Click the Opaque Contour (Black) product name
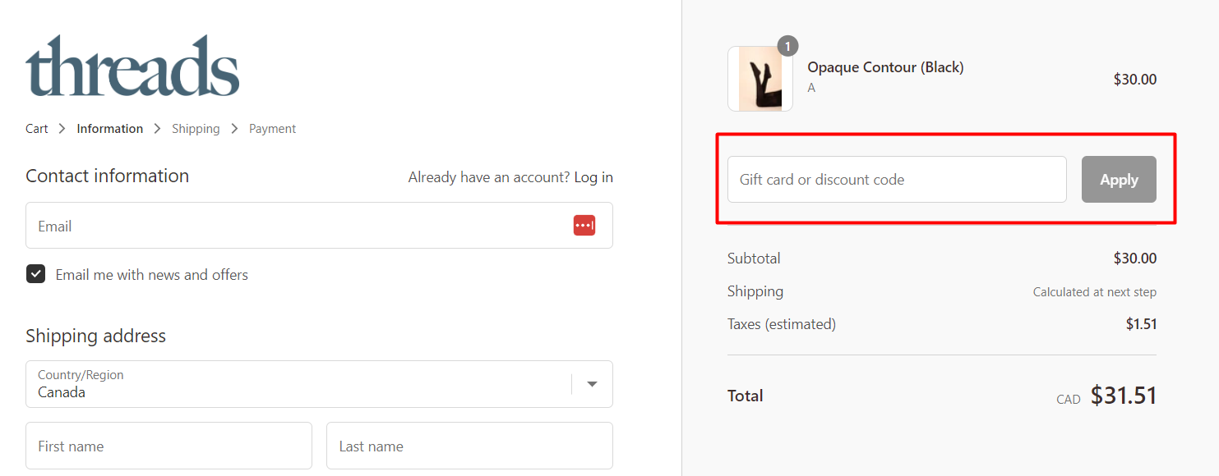The width and height of the screenshot is (1219, 476). pos(885,67)
